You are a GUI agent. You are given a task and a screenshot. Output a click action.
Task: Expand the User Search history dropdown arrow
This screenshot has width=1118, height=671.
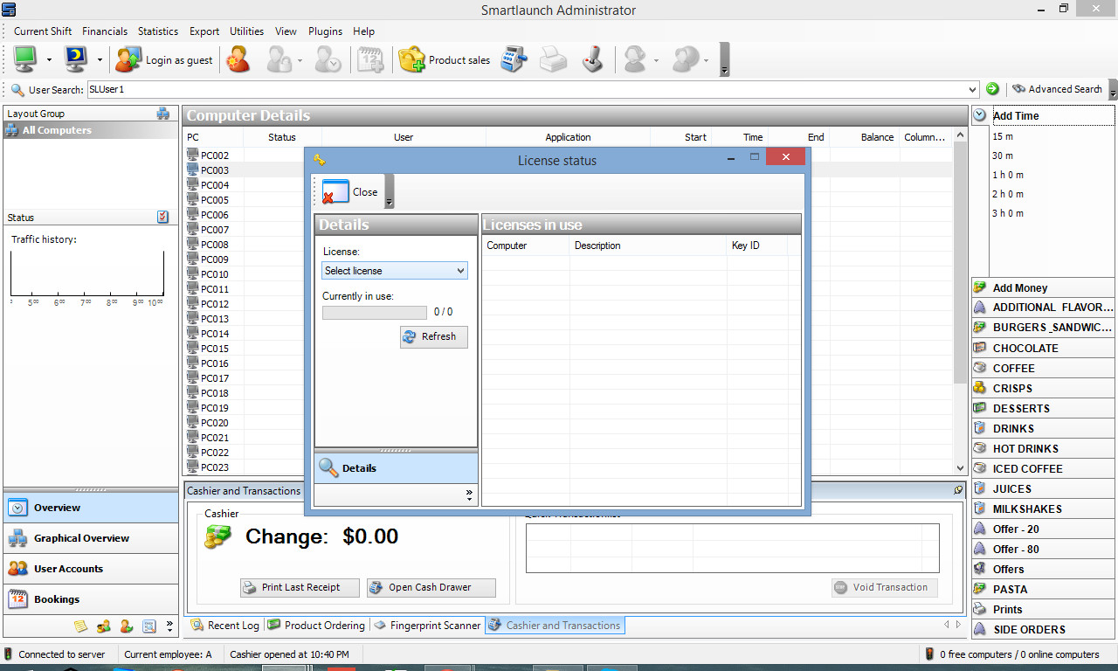pyautogui.click(x=973, y=89)
